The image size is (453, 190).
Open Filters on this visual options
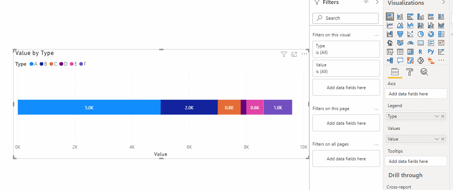(x=376, y=35)
